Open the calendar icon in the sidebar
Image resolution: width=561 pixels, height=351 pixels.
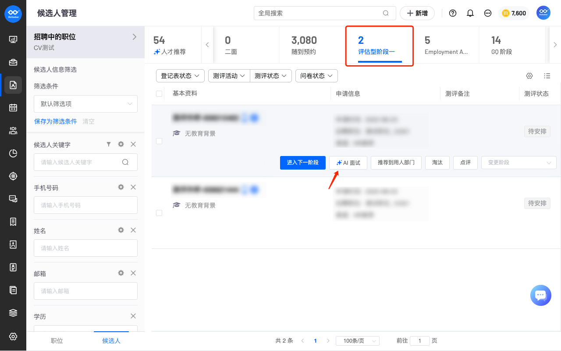click(x=13, y=108)
